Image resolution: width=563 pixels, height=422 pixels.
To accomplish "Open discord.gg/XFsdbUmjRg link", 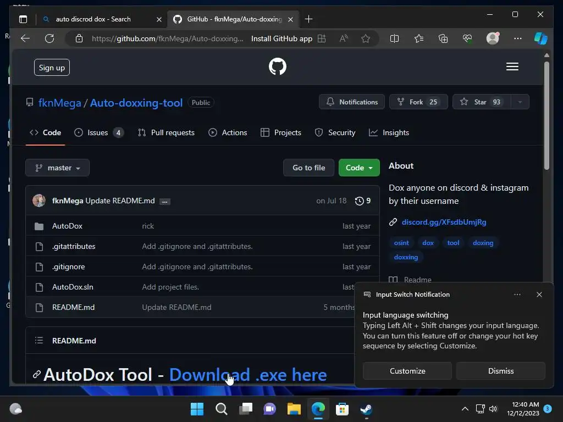I will coord(444,222).
